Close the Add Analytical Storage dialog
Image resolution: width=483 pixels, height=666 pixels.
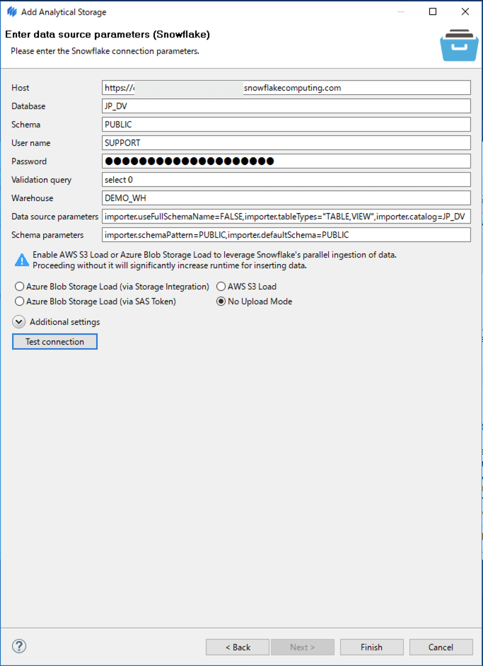coord(465,12)
